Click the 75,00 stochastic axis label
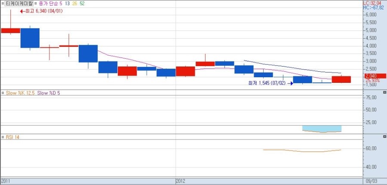The height and width of the screenshot is (185, 387). click(371, 97)
